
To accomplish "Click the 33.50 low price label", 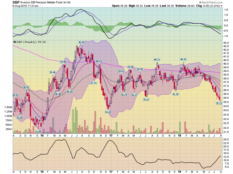I will tap(20, 118).
